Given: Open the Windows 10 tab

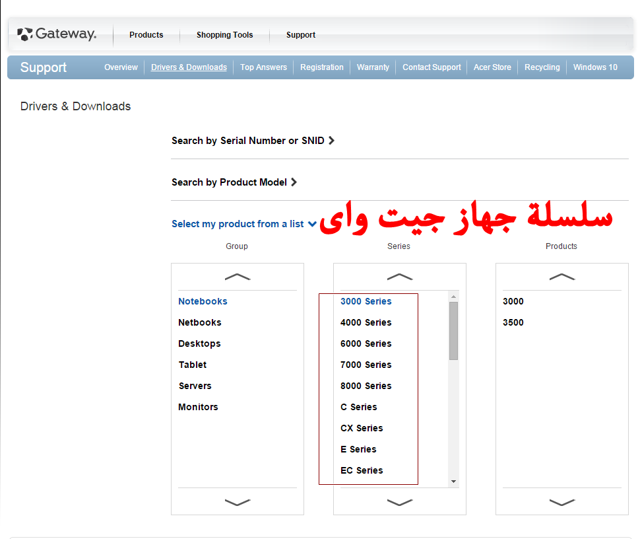Looking at the screenshot, I should point(595,67).
